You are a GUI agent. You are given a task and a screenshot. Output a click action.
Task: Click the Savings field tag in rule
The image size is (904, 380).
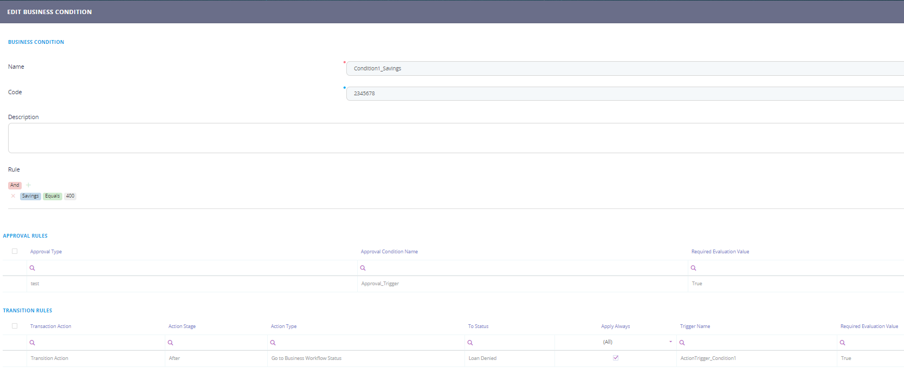(30, 196)
